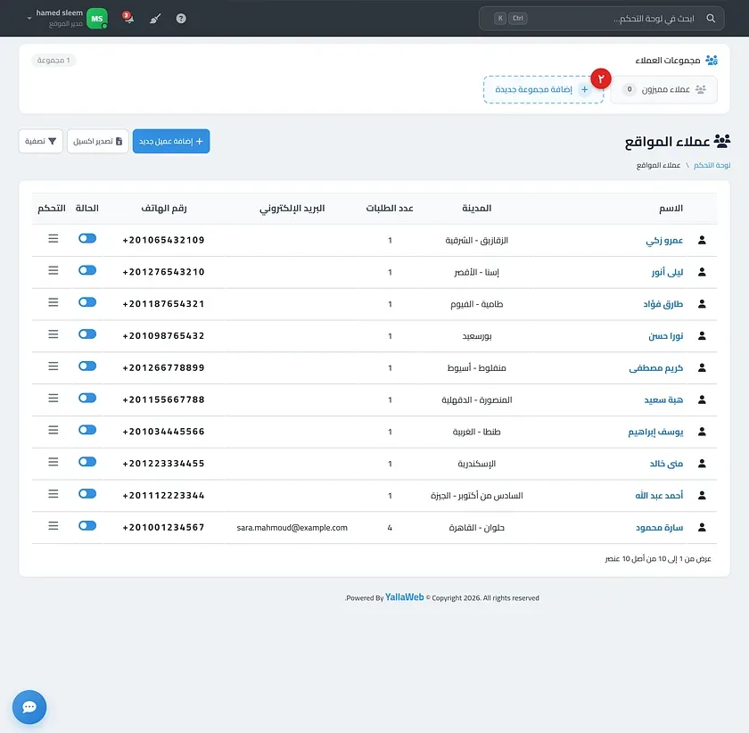Click email sara.mahmoud@example.com cell

292,528
